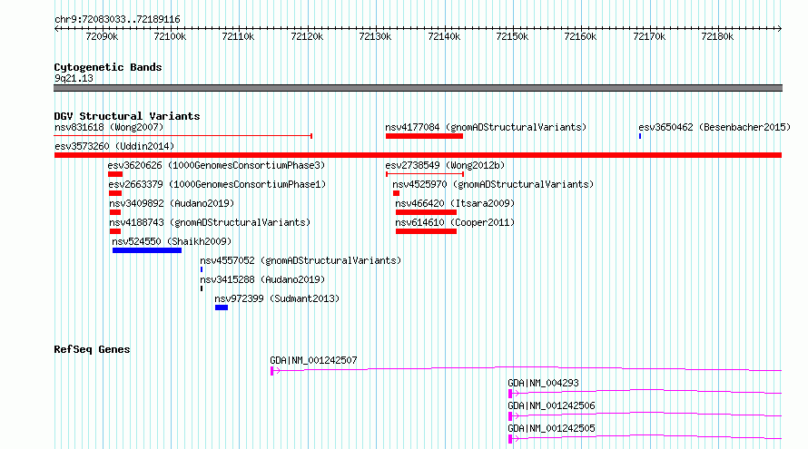Click the esv3650462 (Besenbacher2015) label
The width and height of the screenshot is (808, 449).
click(x=714, y=127)
